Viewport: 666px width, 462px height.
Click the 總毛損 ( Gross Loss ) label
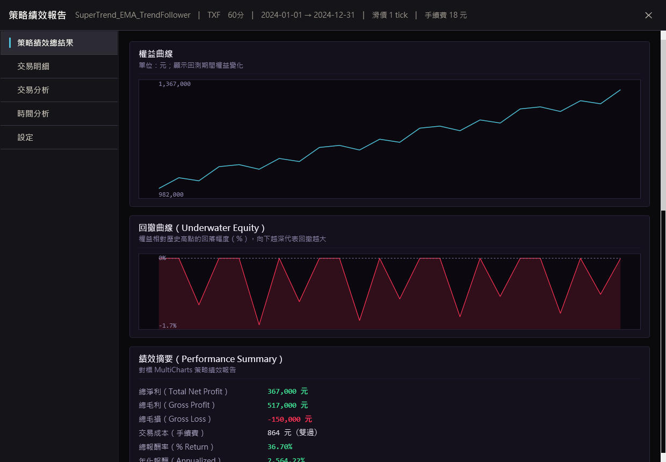click(175, 419)
